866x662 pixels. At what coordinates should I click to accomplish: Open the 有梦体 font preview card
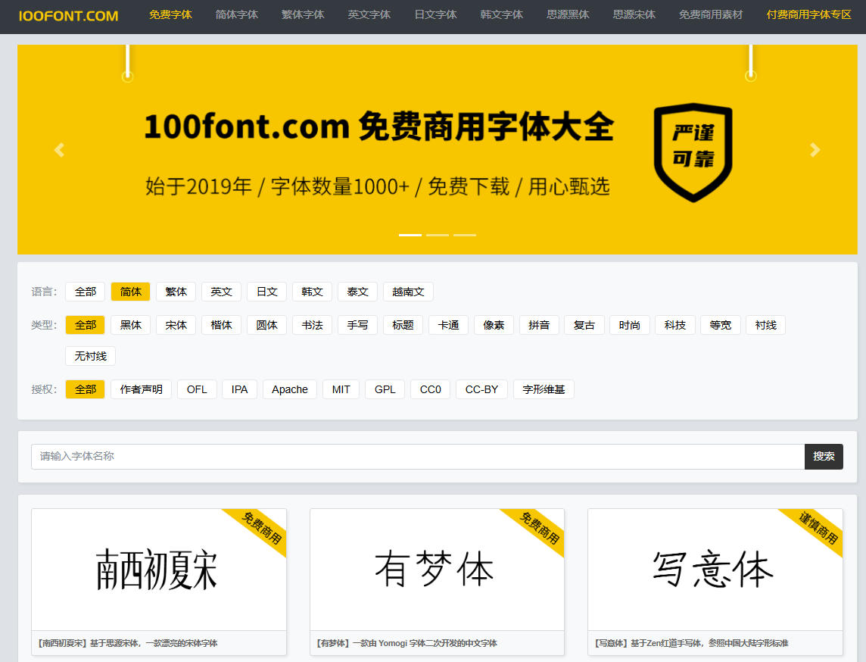[x=437, y=570]
